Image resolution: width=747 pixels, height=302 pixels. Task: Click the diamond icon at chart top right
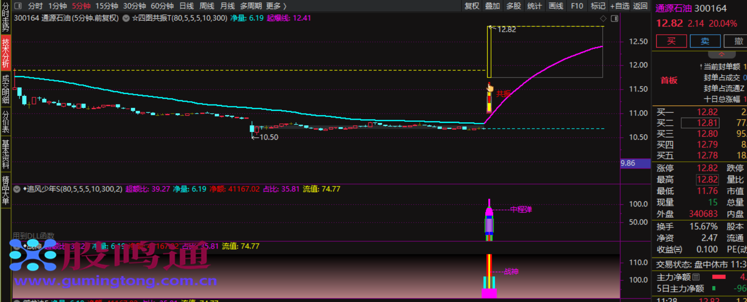point(603,18)
